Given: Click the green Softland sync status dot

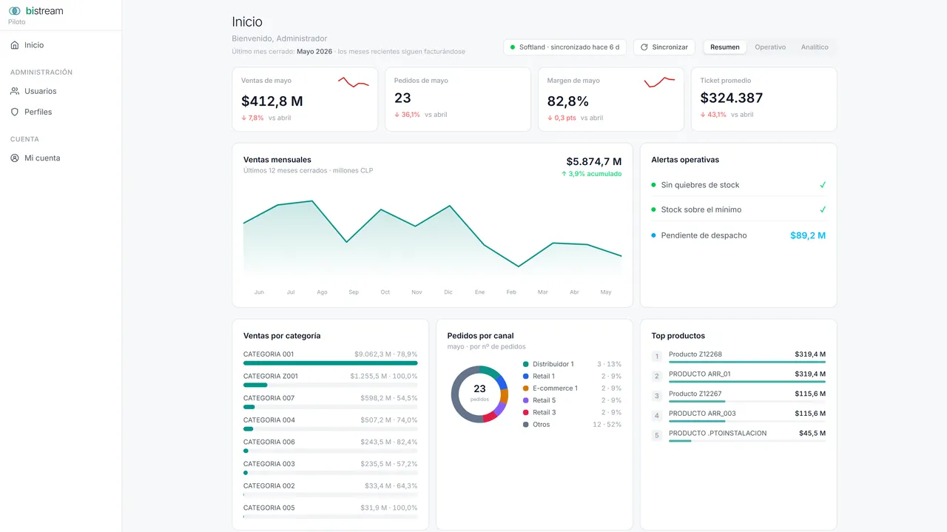Looking at the screenshot, I should pos(513,47).
